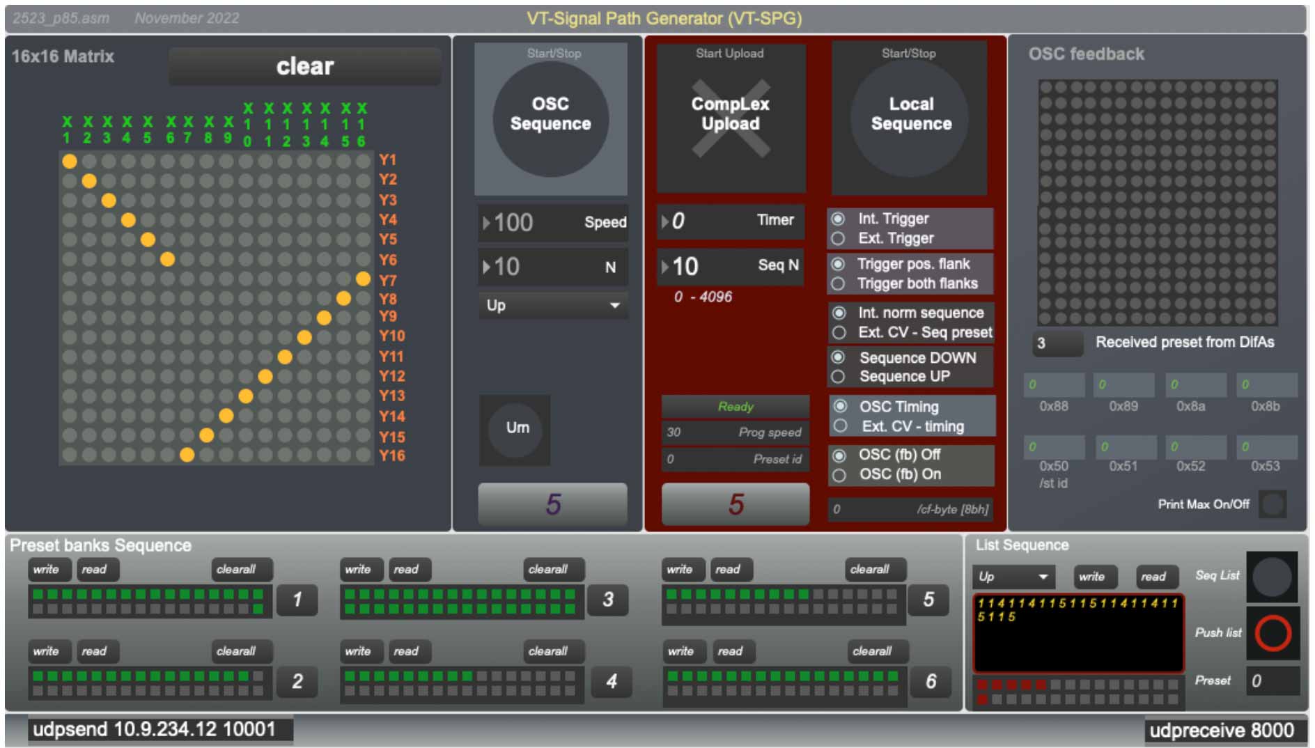
Task: Click the Seq N number box arrow
Action: [665, 266]
